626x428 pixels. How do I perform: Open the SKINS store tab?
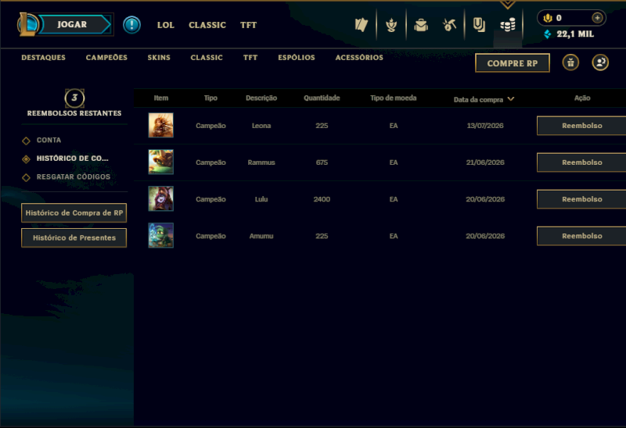pyautogui.click(x=159, y=57)
